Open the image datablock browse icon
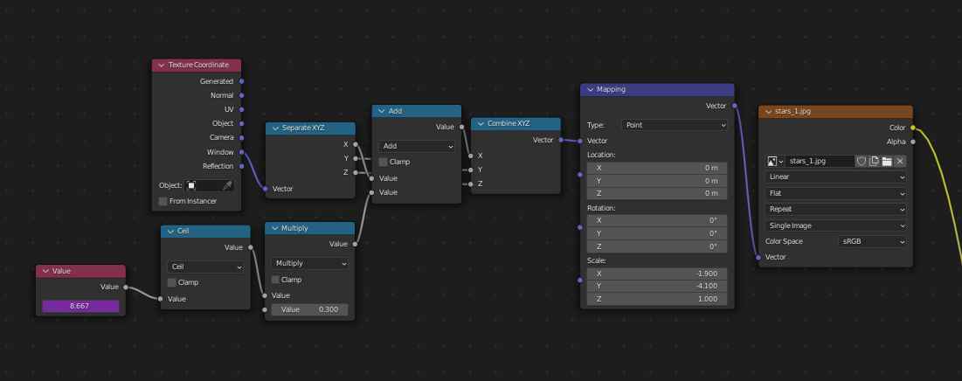This screenshot has height=381, width=962. (774, 161)
